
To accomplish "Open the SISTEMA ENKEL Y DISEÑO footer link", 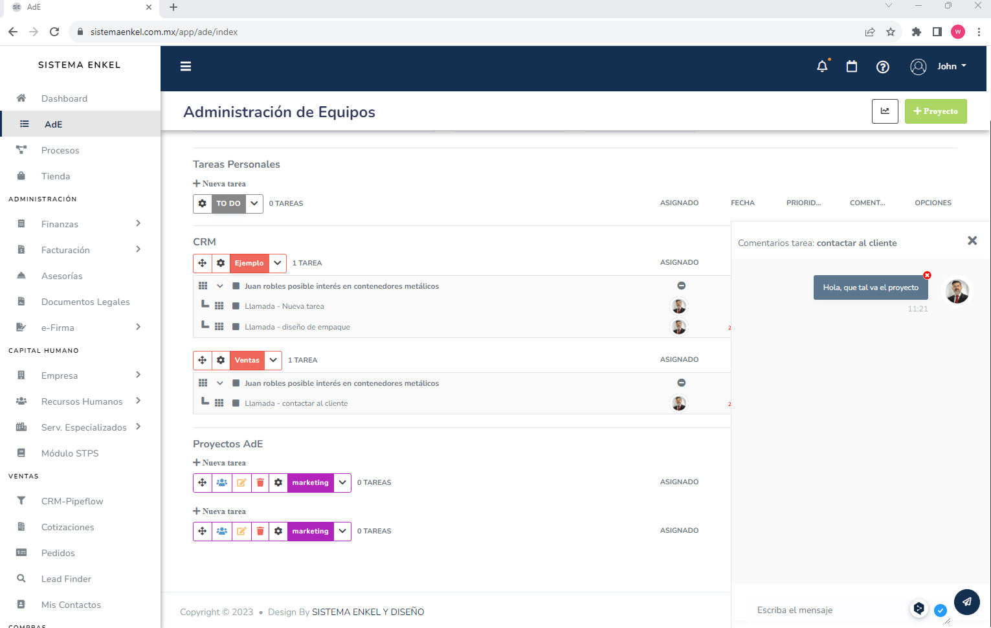I will click(368, 611).
